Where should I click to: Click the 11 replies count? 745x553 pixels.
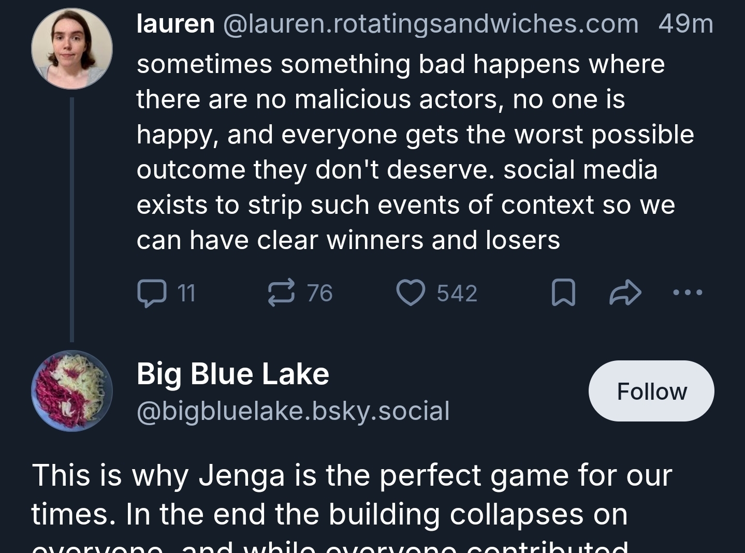(x=186, y=294)
